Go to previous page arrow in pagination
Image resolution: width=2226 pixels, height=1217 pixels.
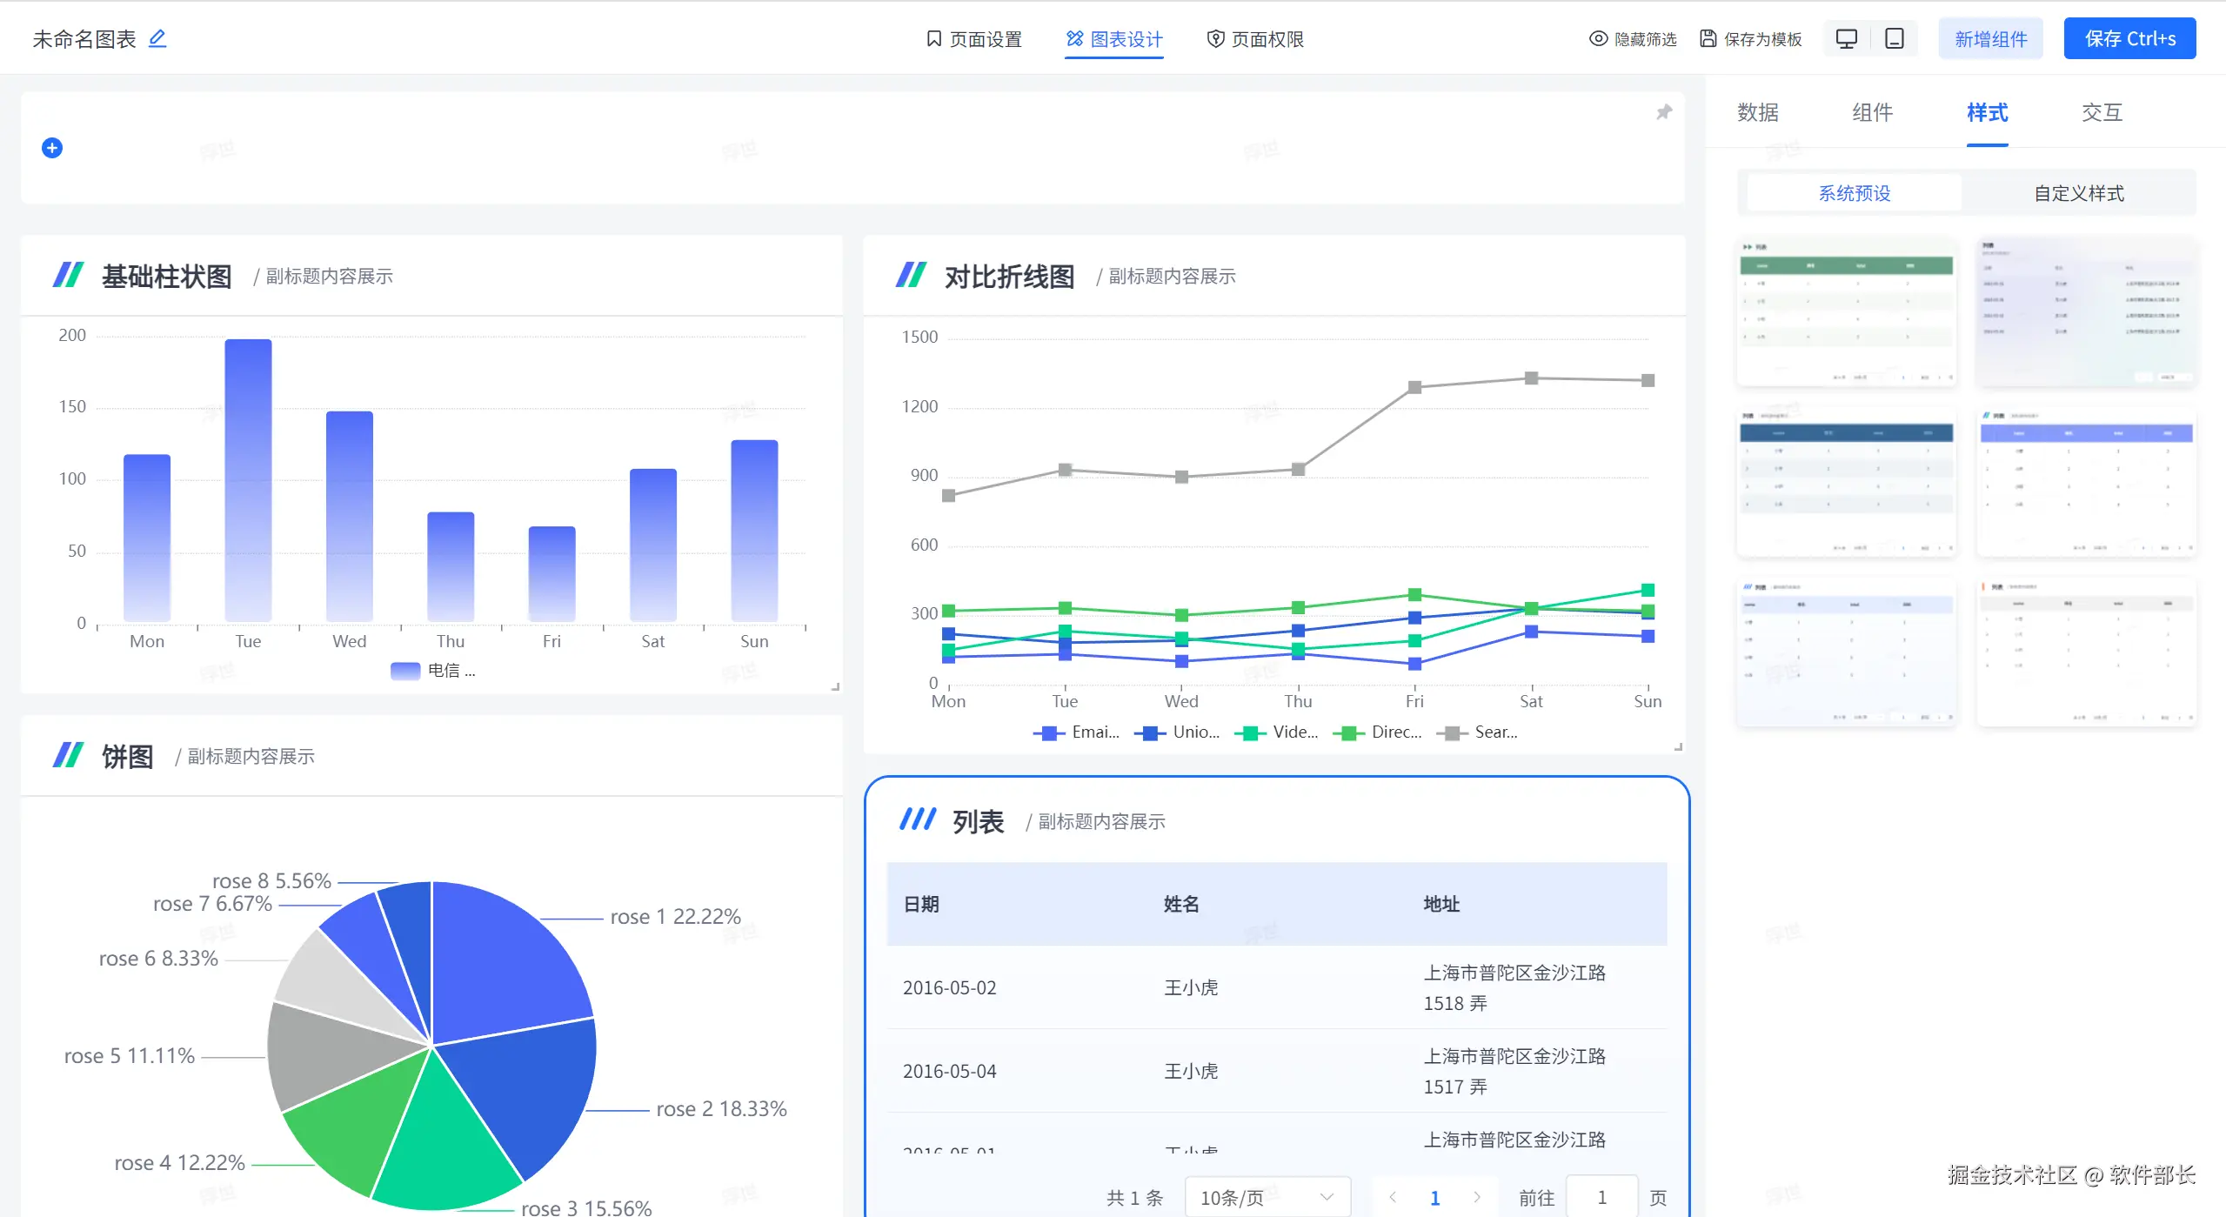pos(1393,1198)
